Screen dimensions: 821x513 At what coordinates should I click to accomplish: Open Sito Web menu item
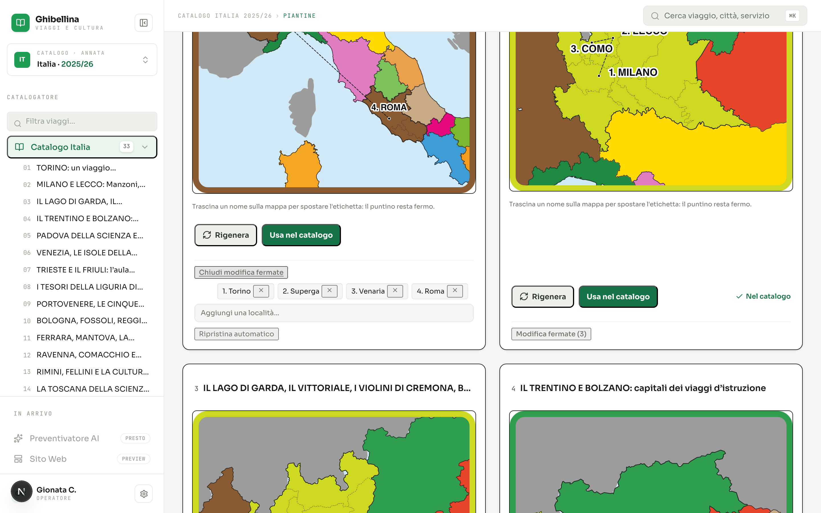48,459
